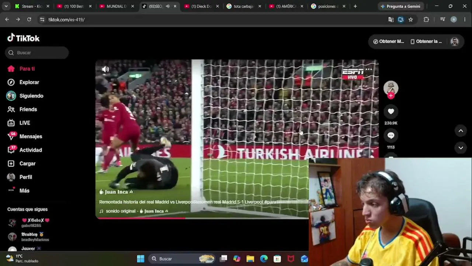Go back in the browser
The height and width of the screenshot is (266, 472).
coord(7,20)
